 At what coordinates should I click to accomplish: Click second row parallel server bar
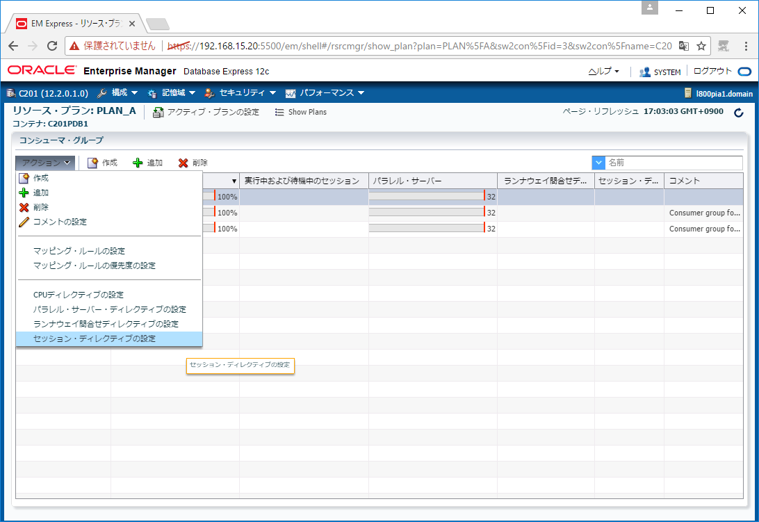pos(427,212)
